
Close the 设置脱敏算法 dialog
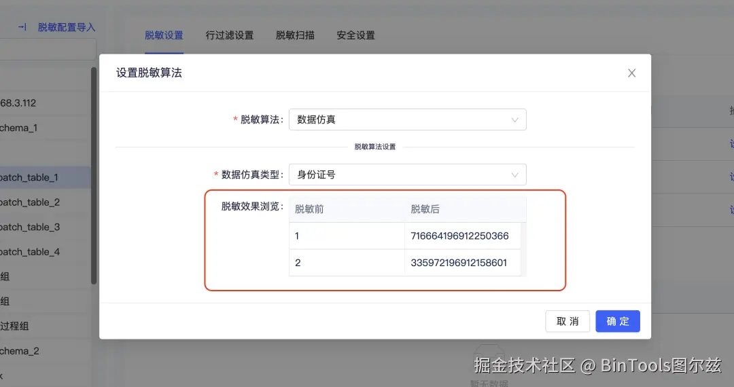631,73
